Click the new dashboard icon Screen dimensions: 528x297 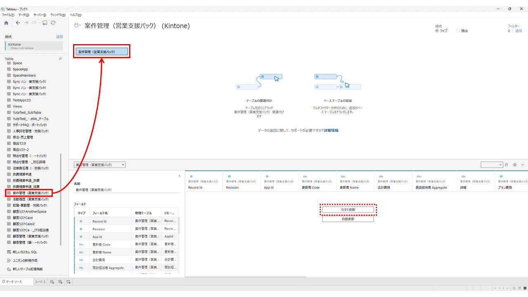click(x=60, y=282)
